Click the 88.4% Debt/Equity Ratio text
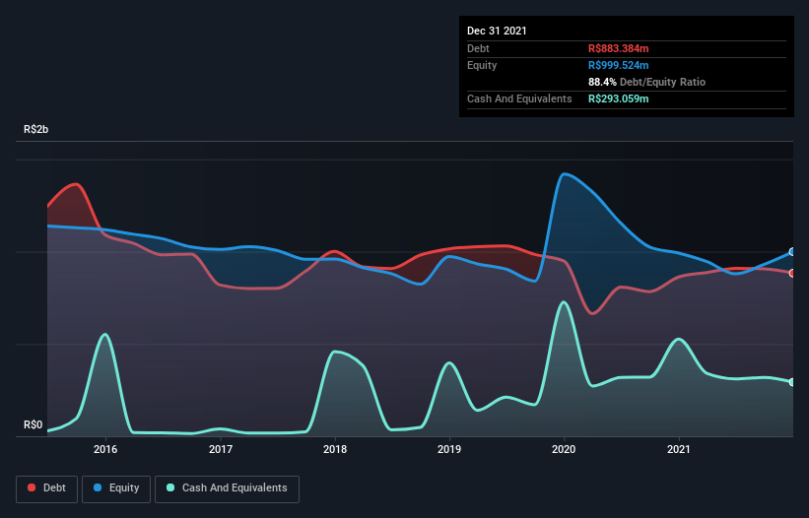The image size is (809, 518). coord(647,82)
